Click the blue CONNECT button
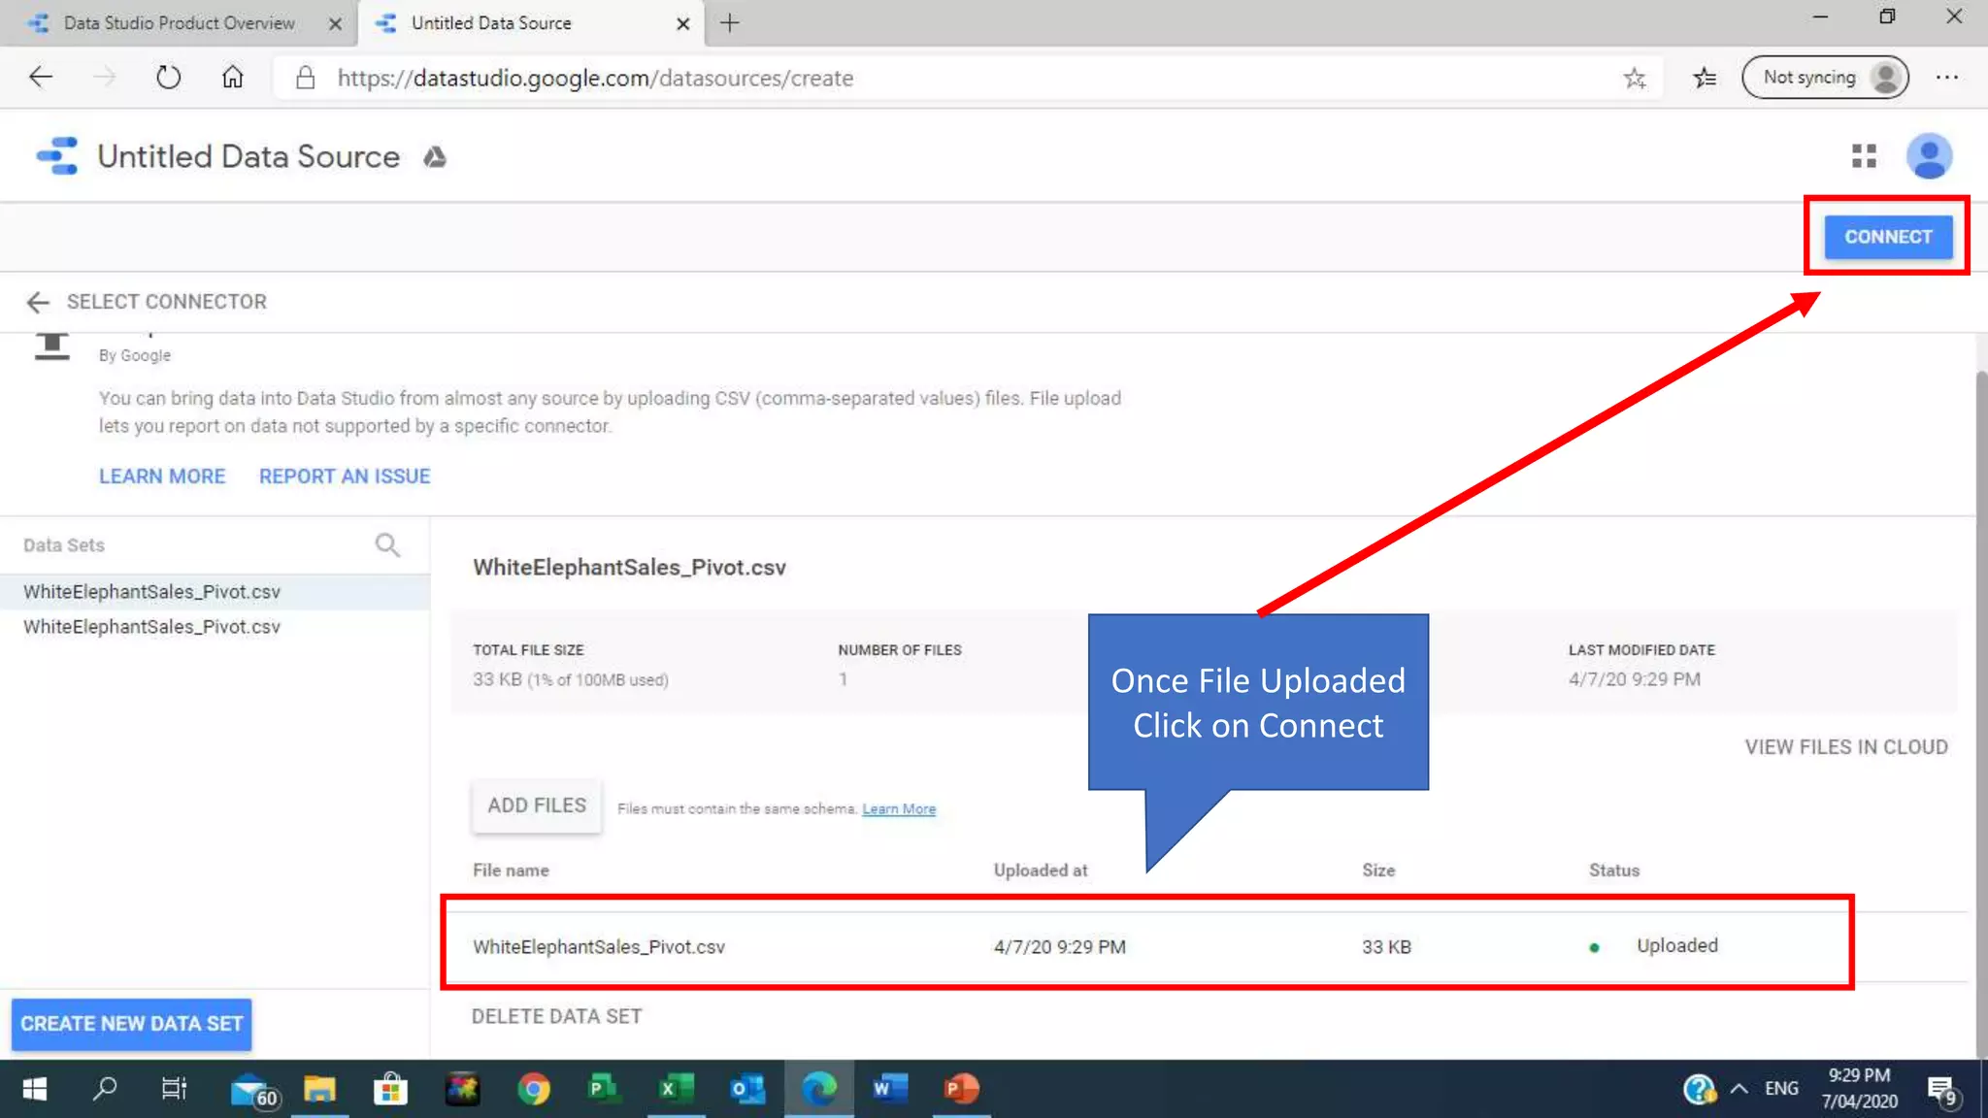 (1888, 237)
